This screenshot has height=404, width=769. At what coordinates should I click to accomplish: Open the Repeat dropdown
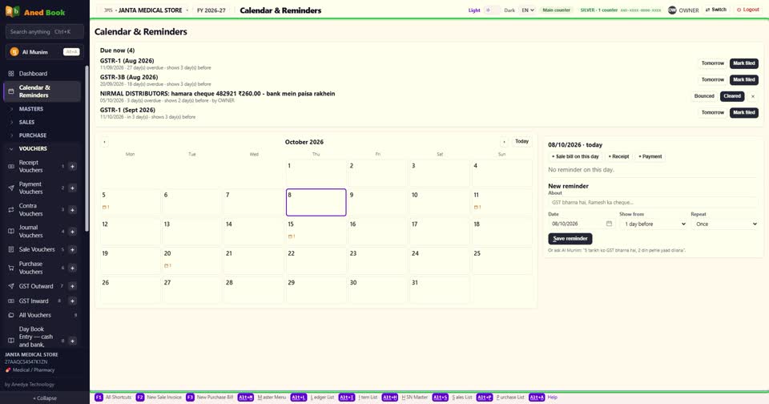(725, 224)
